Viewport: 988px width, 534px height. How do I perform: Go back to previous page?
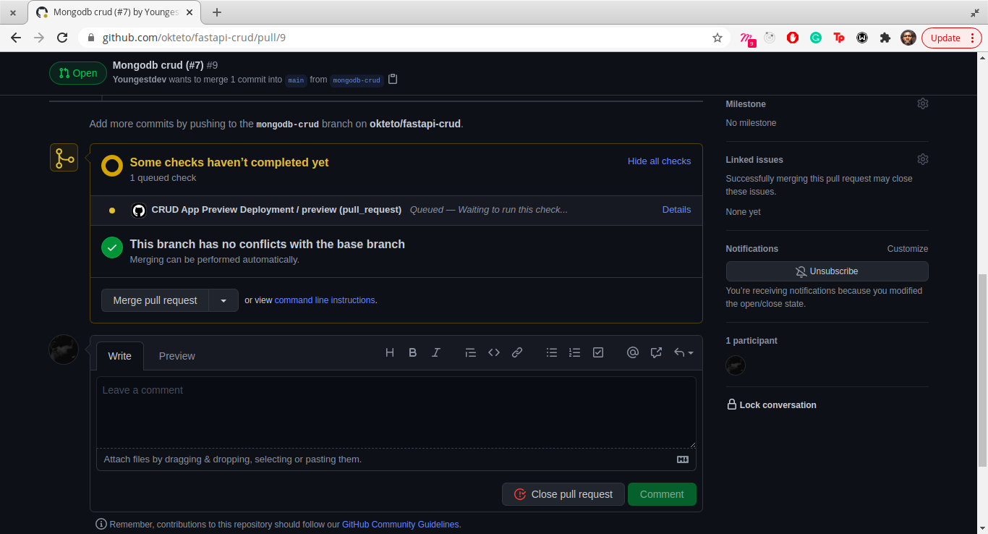coord(16,38)
